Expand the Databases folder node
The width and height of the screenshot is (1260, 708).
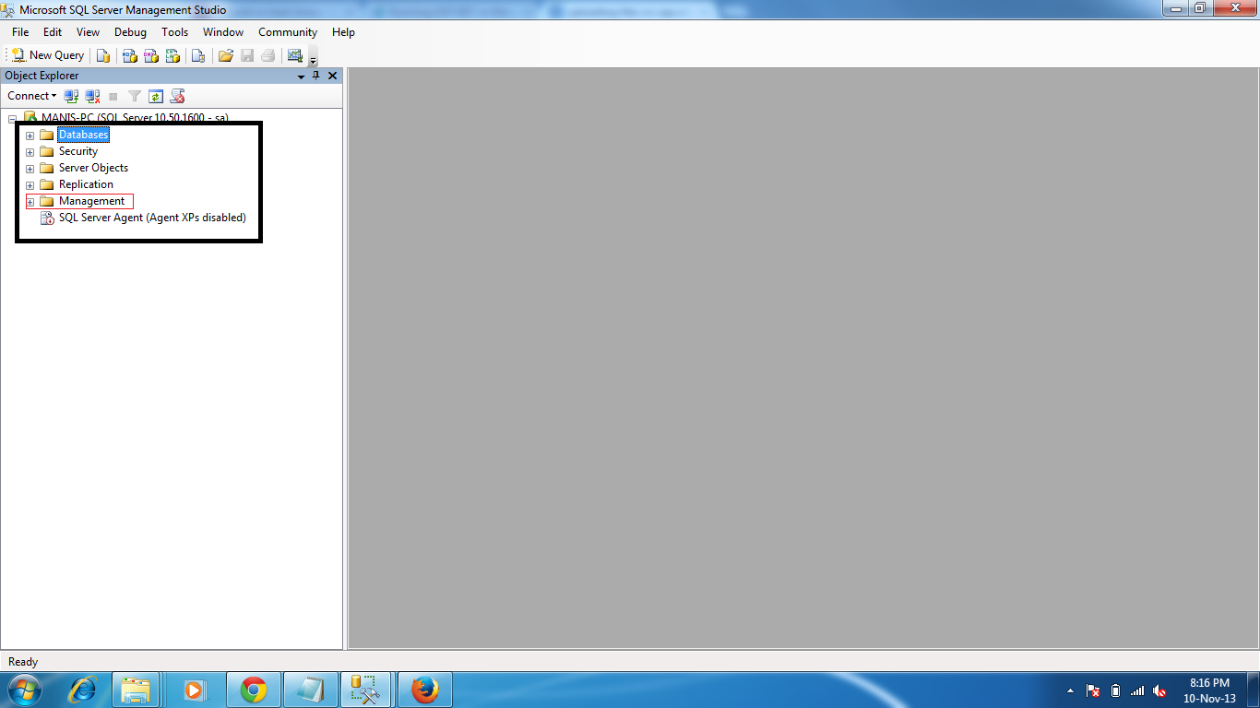pyautogui.click(x=30, y=136)
